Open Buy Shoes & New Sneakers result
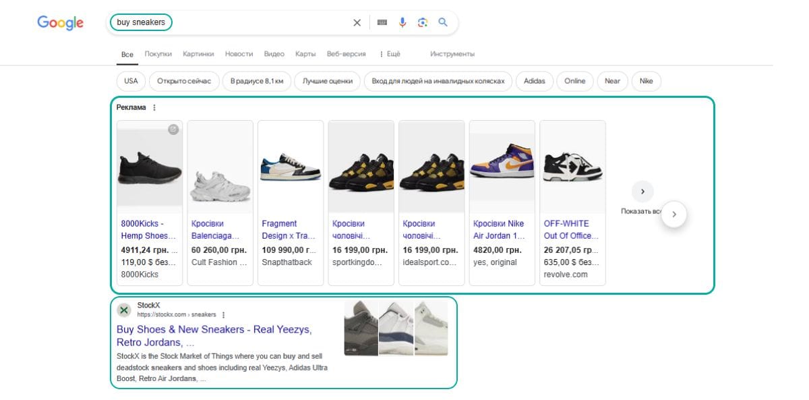Screen dimensions: 809x400 214,336
